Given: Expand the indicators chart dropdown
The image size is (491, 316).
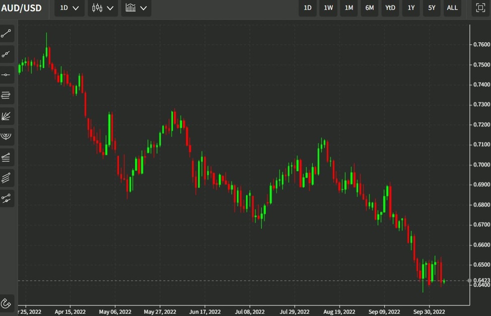Looking at the screenshot, I should [x=136, y=8].
